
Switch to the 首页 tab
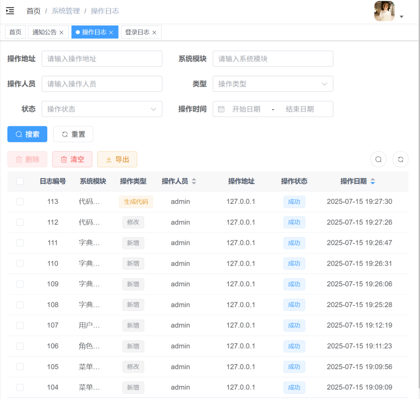[x=15, y=32]
